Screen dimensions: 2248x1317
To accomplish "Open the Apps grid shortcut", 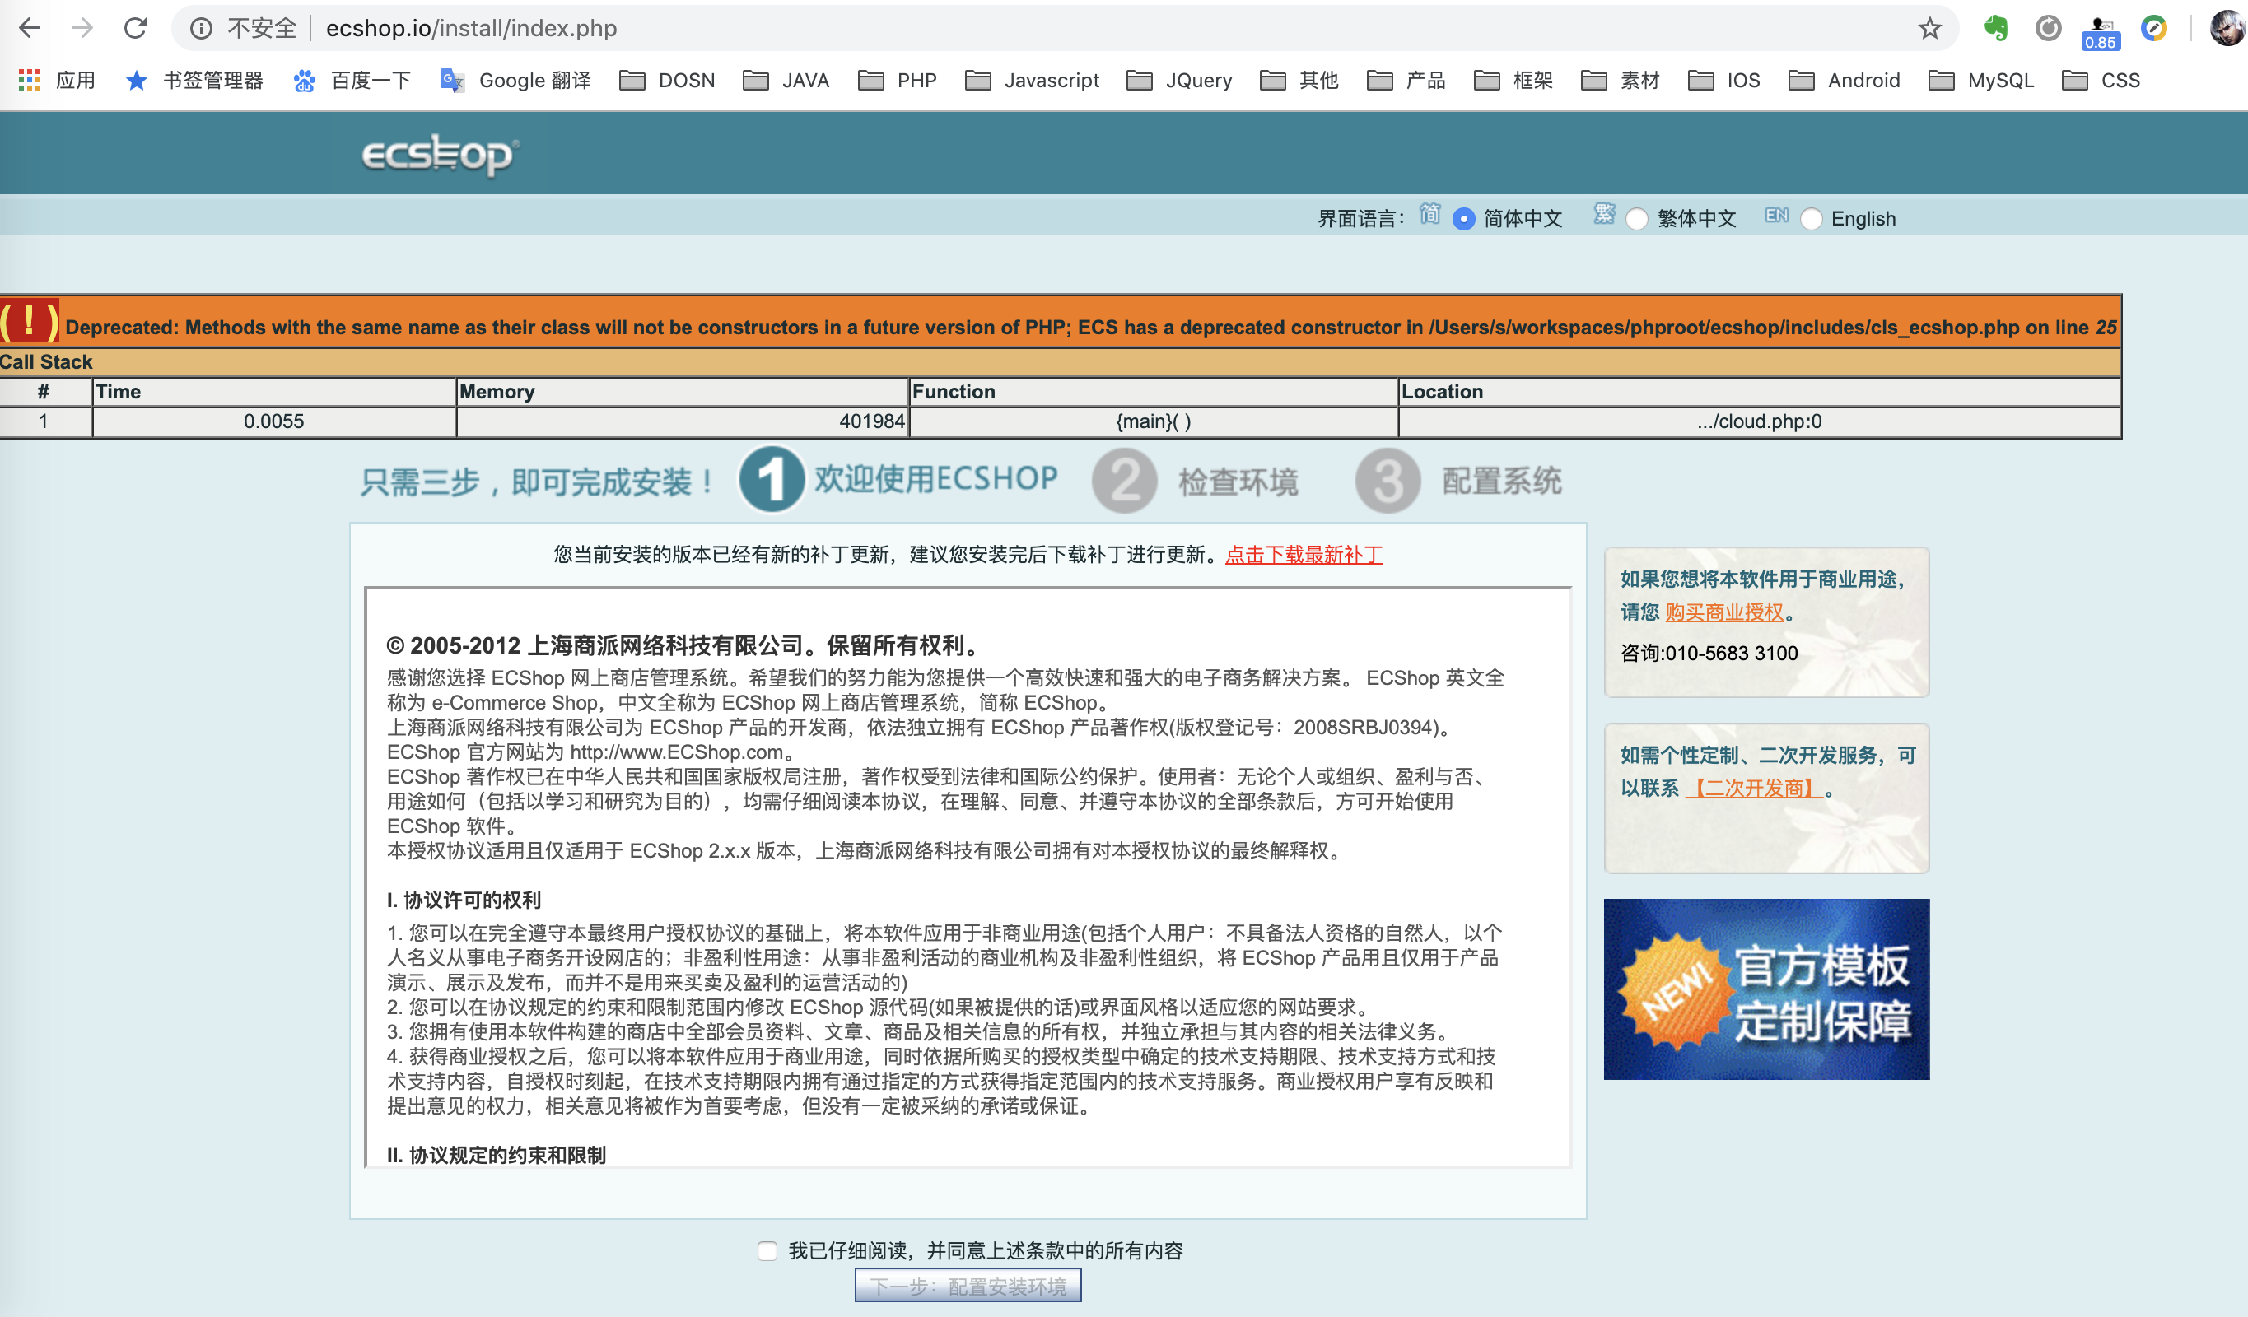I will (x=30, y=80).
